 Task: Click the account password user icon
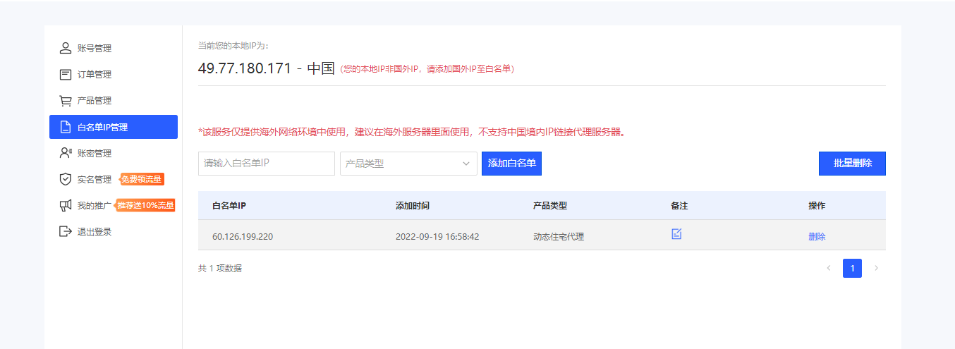(66, 153)
